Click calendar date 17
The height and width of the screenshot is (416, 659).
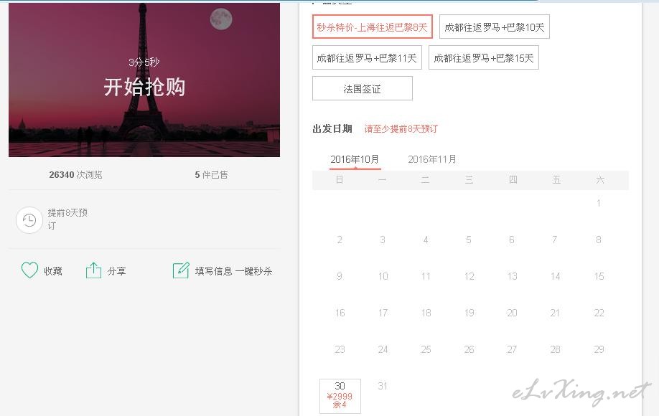pos(383,313)
